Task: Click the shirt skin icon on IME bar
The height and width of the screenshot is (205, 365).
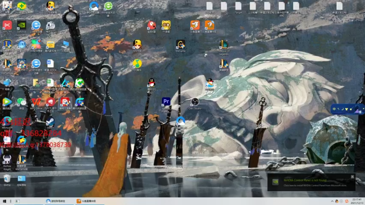Action: coord(346,109)
